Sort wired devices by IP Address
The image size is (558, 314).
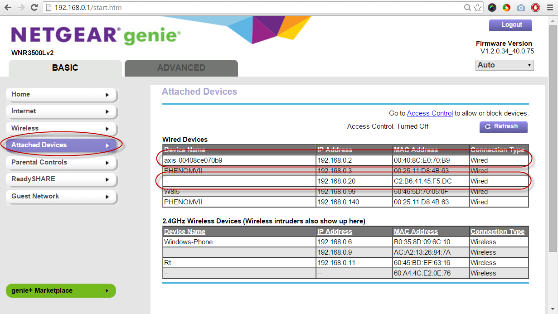(x=335, y=150)
